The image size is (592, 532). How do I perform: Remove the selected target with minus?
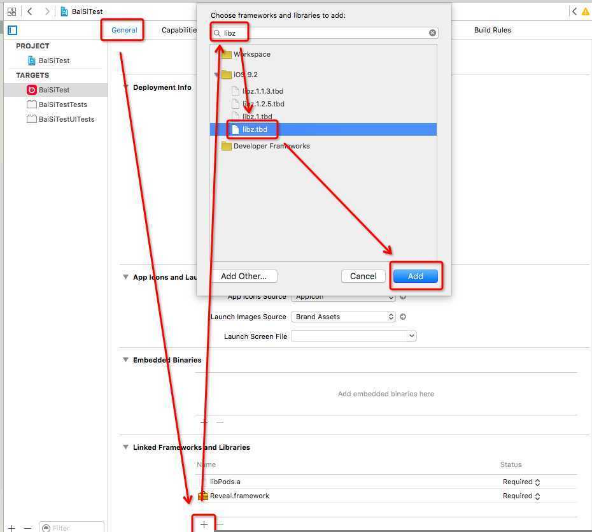click(x=27, y=528)
